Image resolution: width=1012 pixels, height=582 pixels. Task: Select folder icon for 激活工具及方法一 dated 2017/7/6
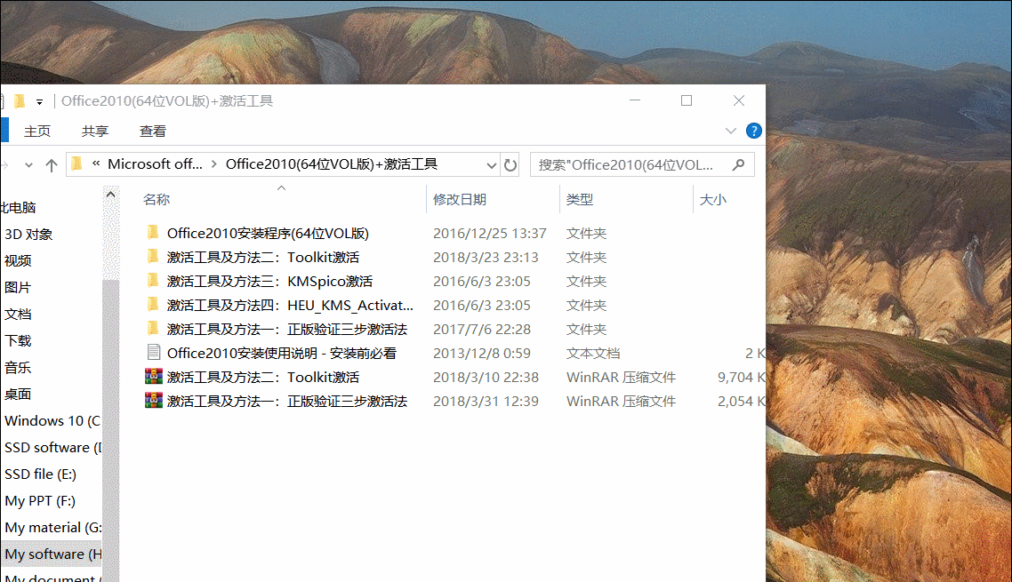(153, 328)
